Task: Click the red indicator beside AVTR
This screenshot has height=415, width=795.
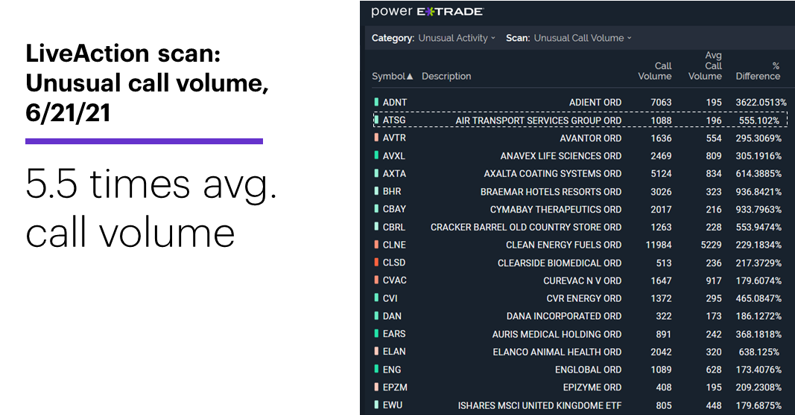Action: (376, 138)
